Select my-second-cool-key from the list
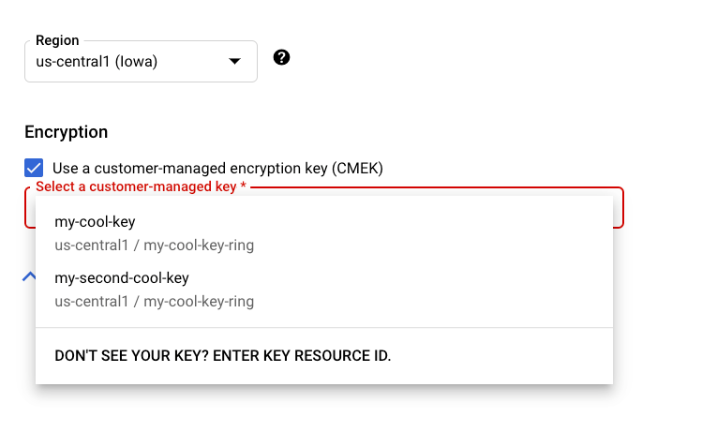This screenshot has width=702, height=432. click(122, 278)
